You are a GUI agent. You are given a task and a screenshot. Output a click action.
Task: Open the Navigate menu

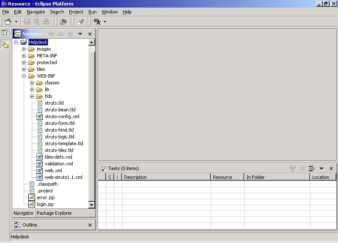(36, 12)
